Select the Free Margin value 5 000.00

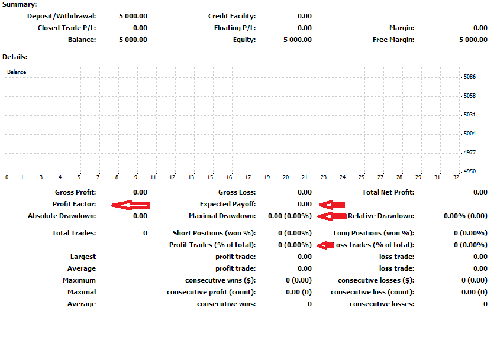tap(473, 40)
